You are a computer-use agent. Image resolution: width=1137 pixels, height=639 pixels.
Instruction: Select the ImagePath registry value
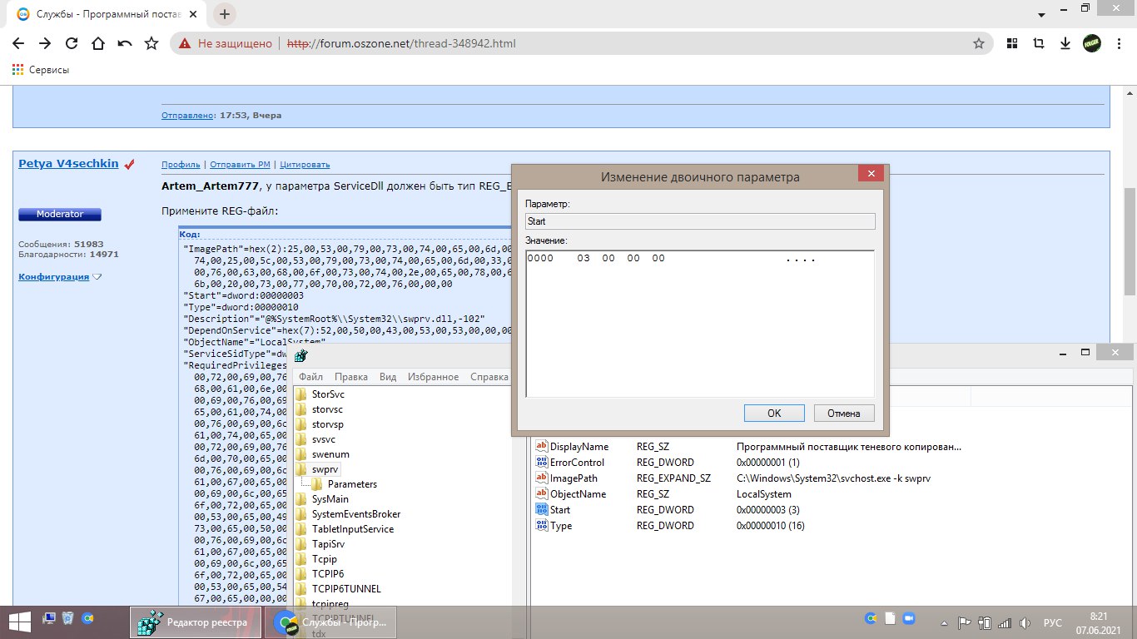coord(573,478)
